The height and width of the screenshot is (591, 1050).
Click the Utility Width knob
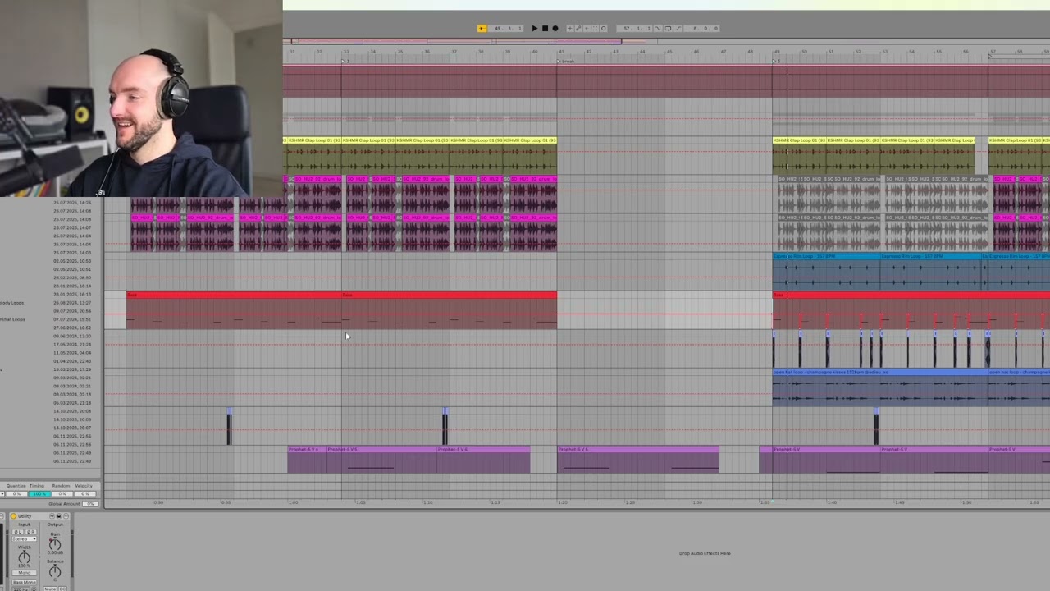click(24, 557)
